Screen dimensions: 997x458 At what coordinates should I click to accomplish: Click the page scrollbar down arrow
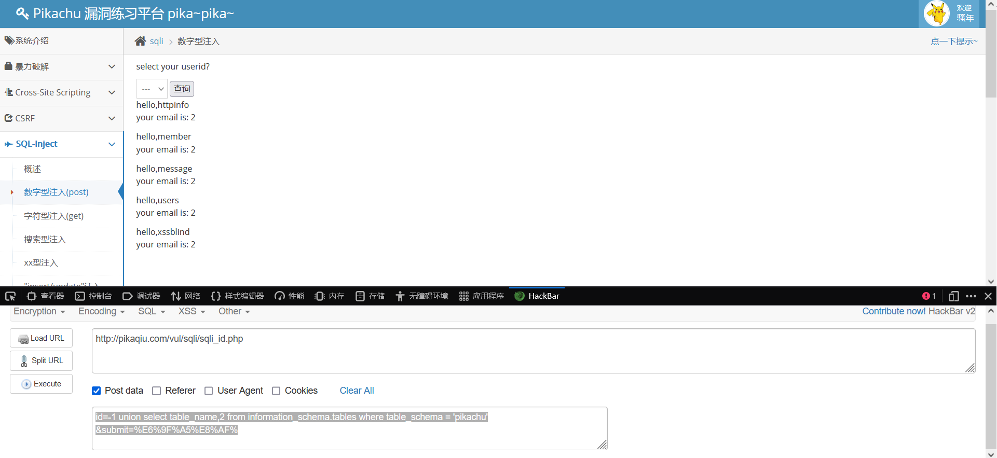(991, 282)
